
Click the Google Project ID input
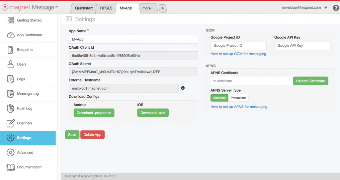(238, 46)
